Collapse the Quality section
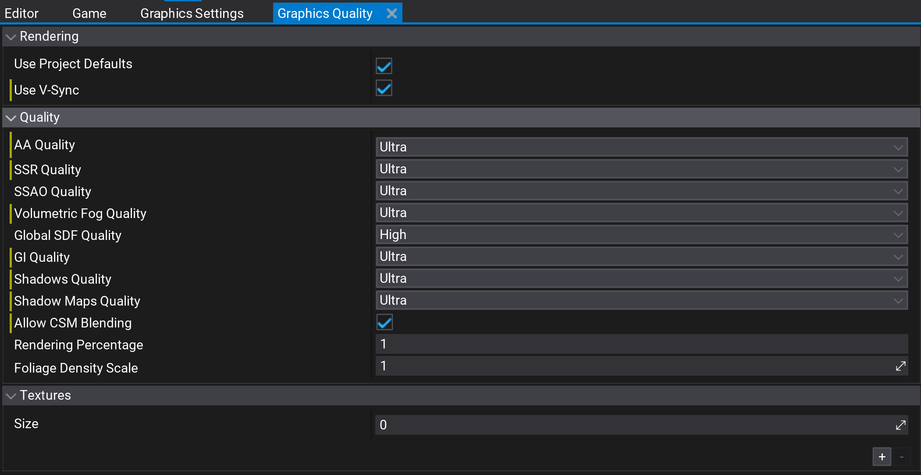The image size is (921, 475). (x=11, y=118)
